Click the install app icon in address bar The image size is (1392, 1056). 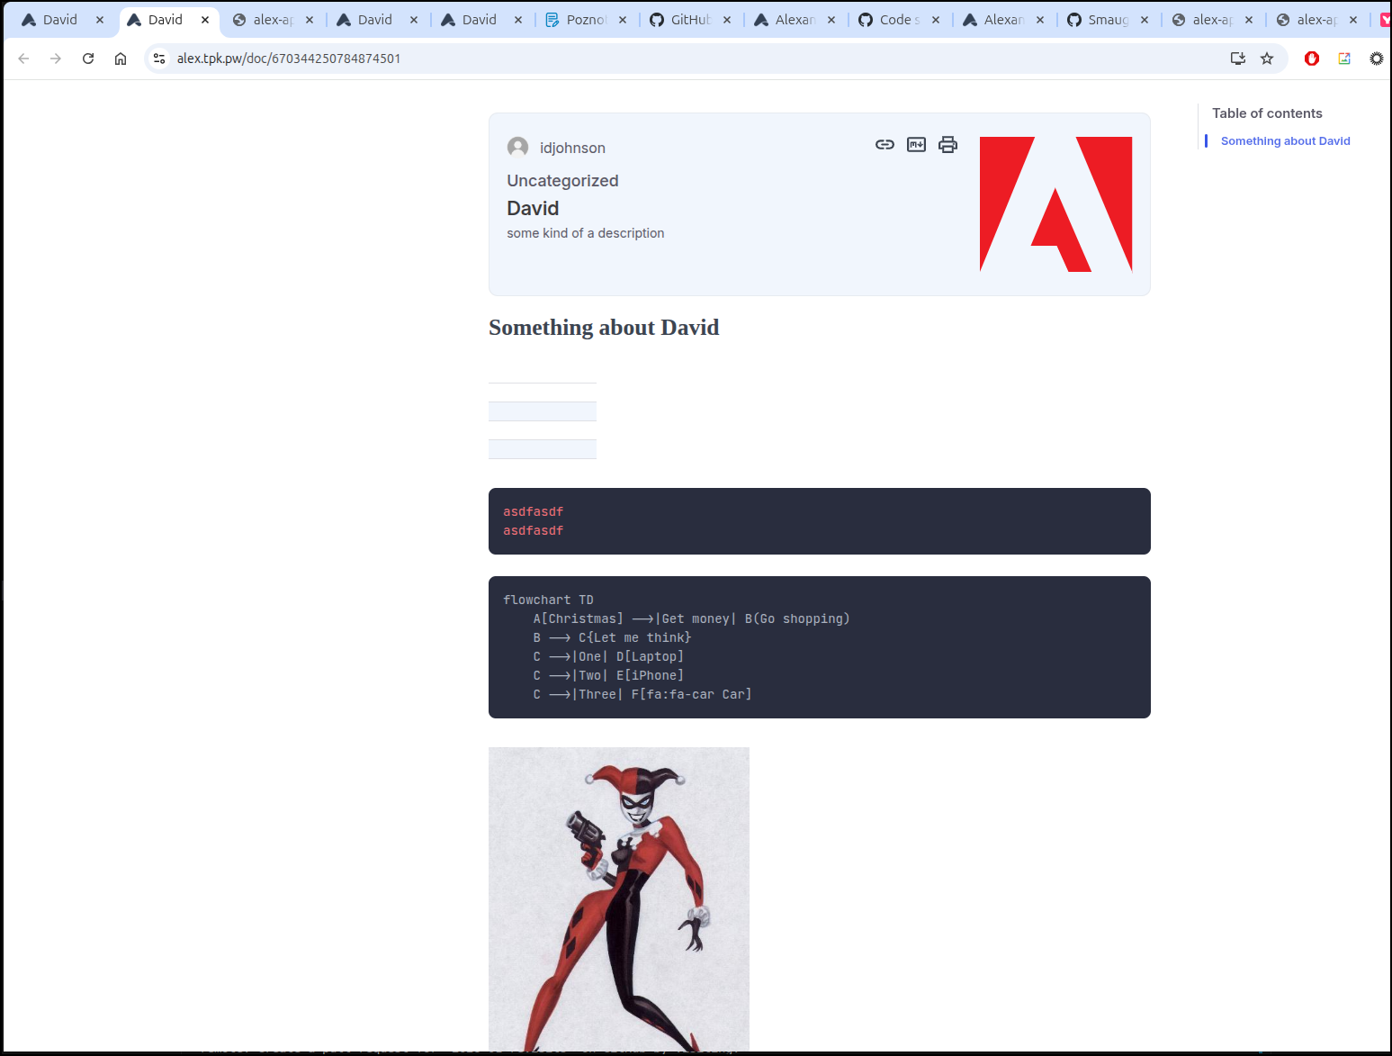(1238, 59)
